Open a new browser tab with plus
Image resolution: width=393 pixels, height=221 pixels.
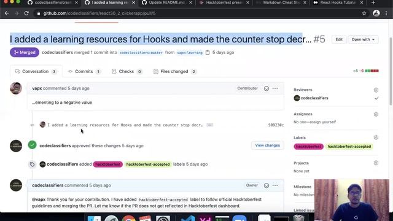coord(373,2)
